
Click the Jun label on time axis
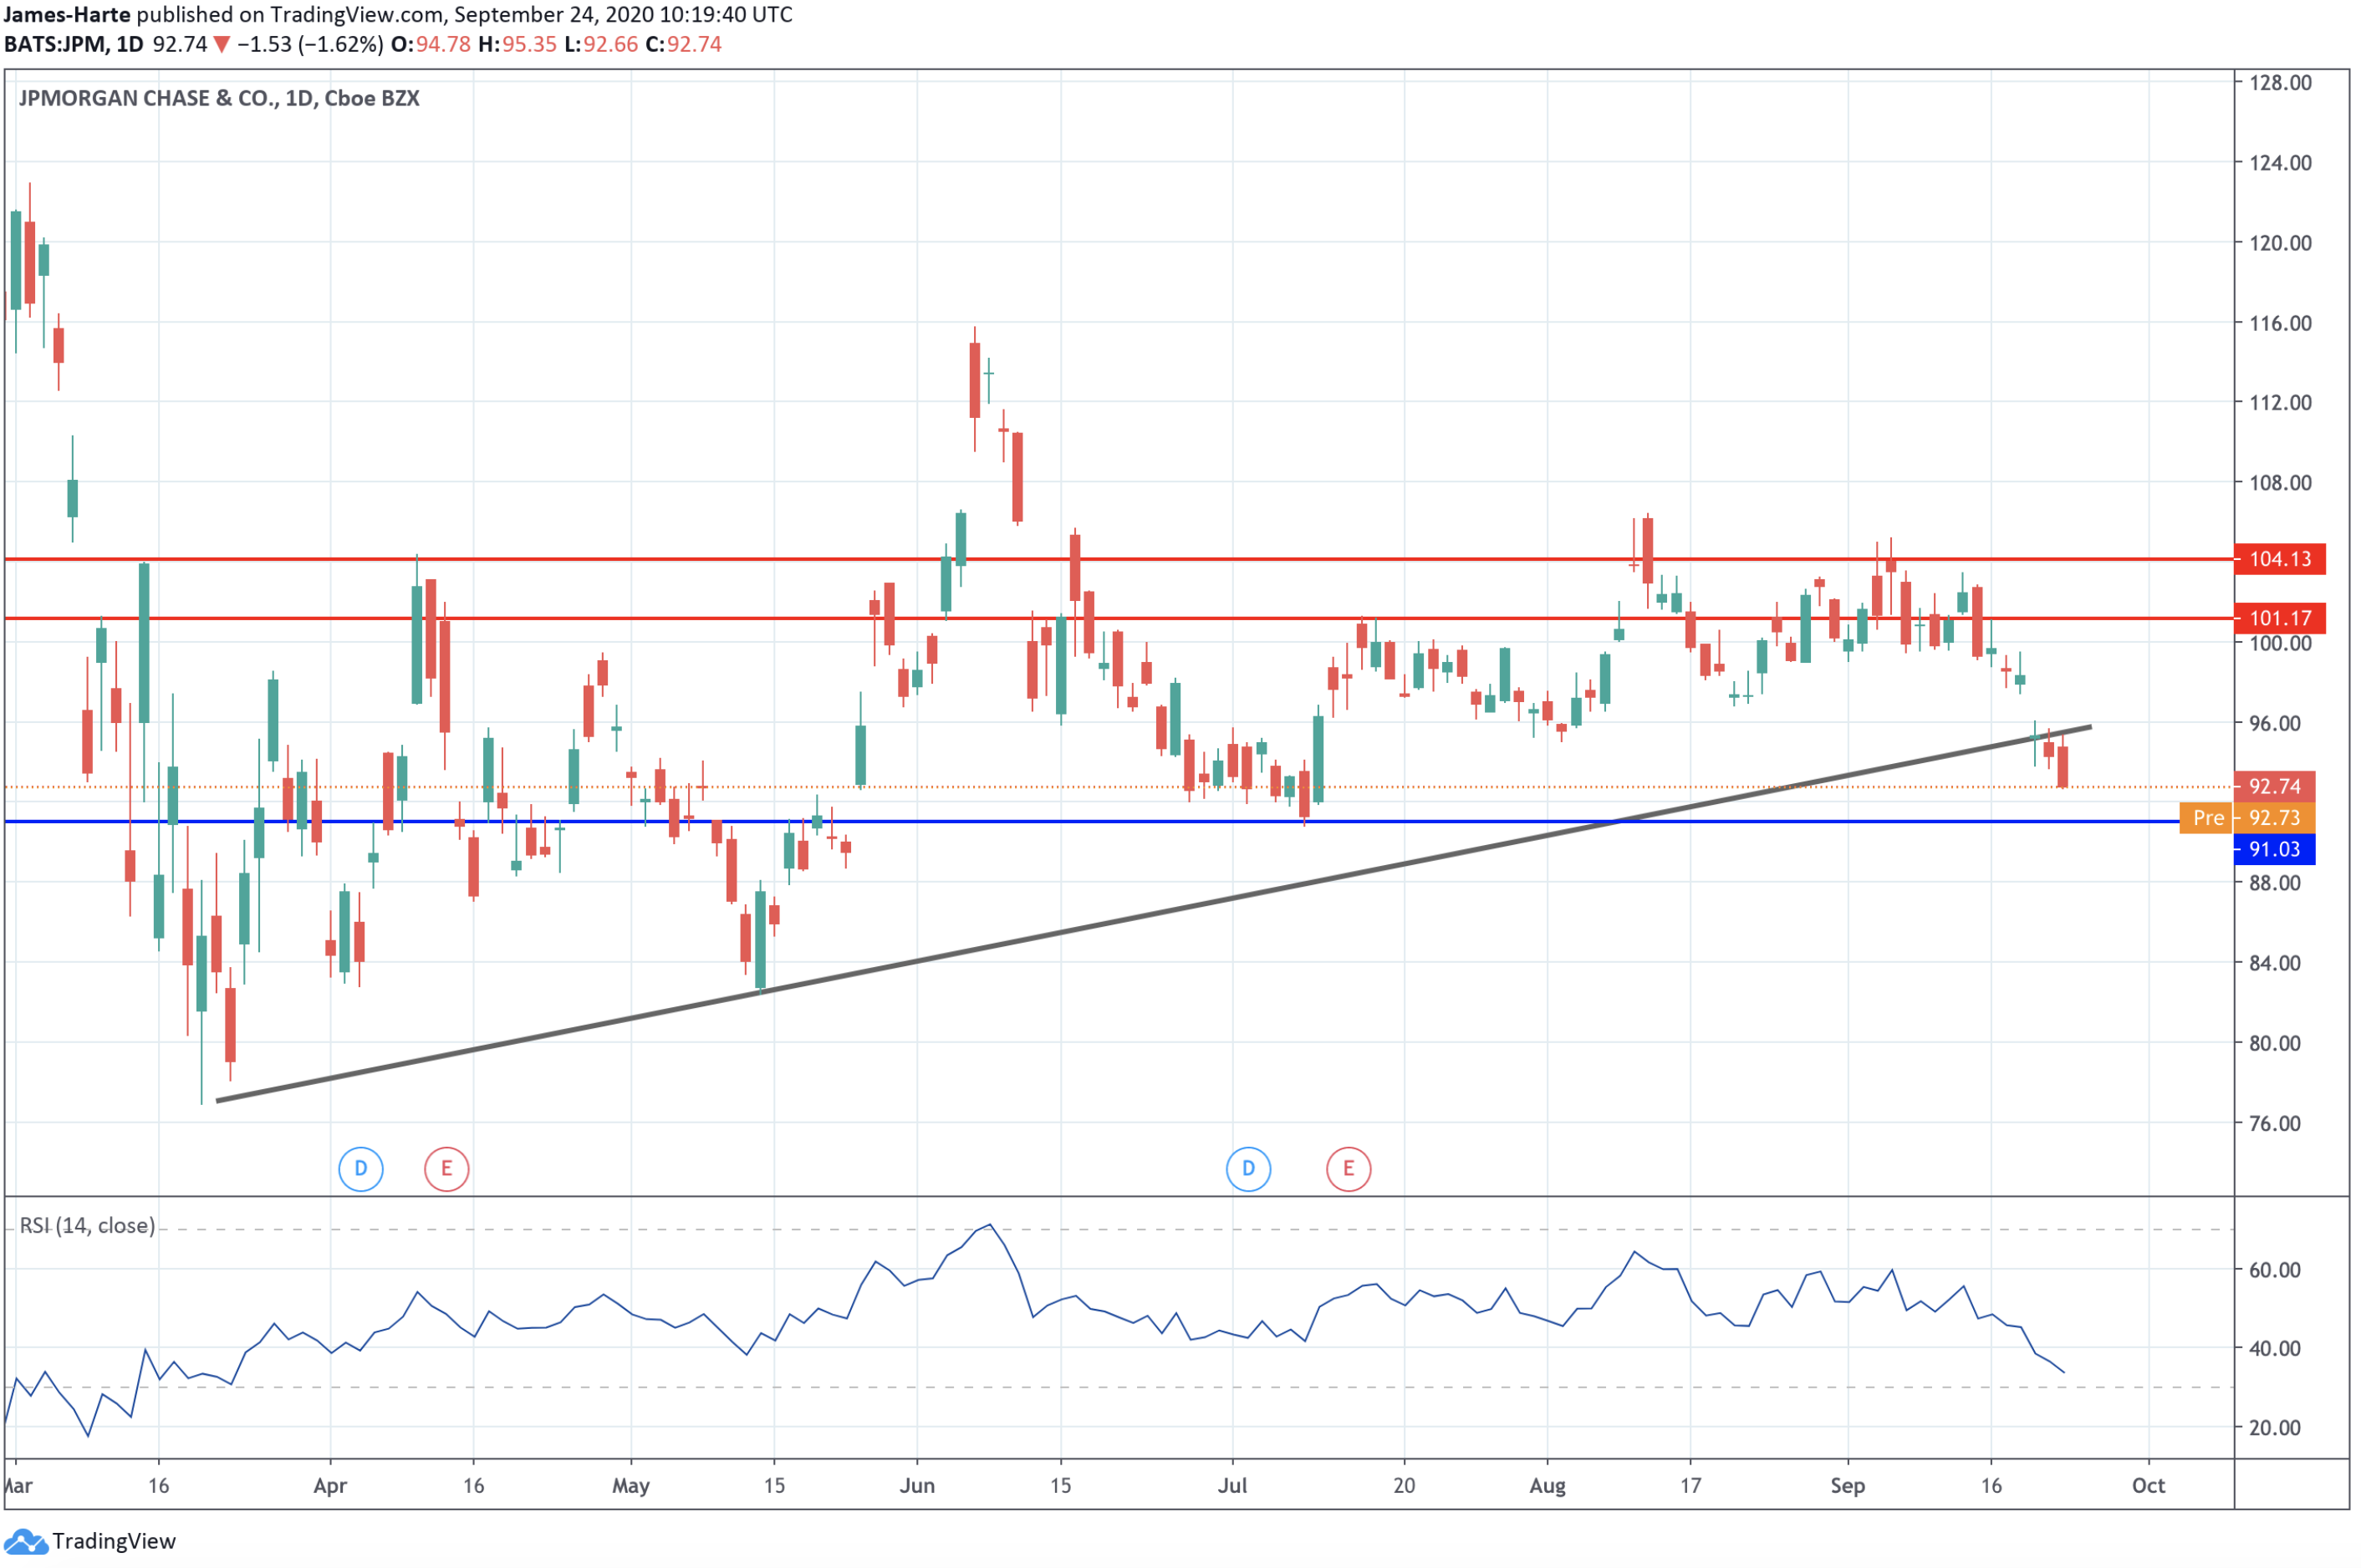pos(917,1486)
